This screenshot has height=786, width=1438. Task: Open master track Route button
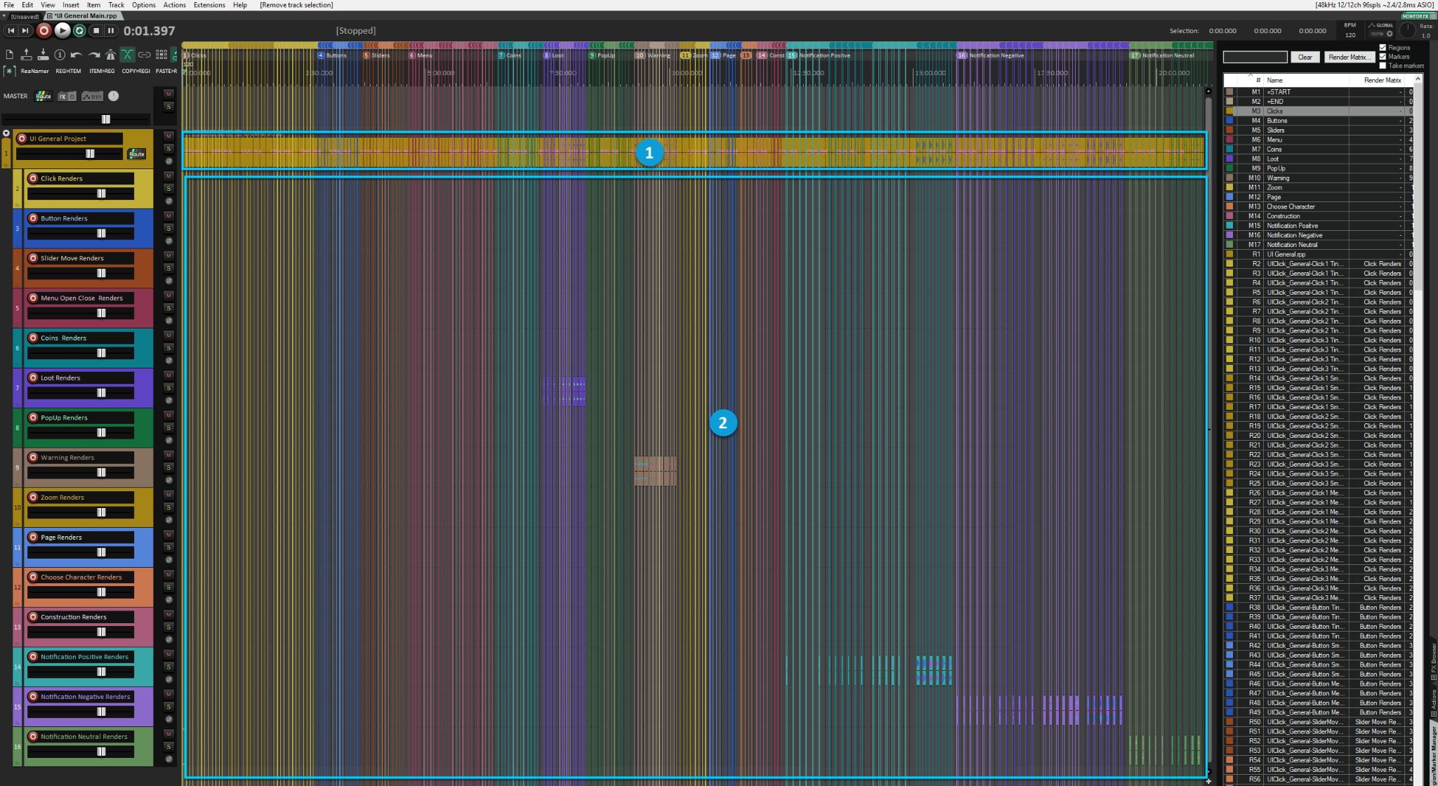(x=44, y=96)
